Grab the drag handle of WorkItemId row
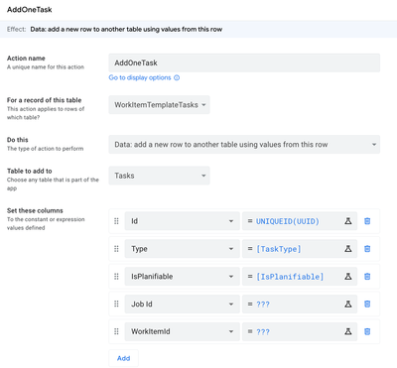 point(116,331)
